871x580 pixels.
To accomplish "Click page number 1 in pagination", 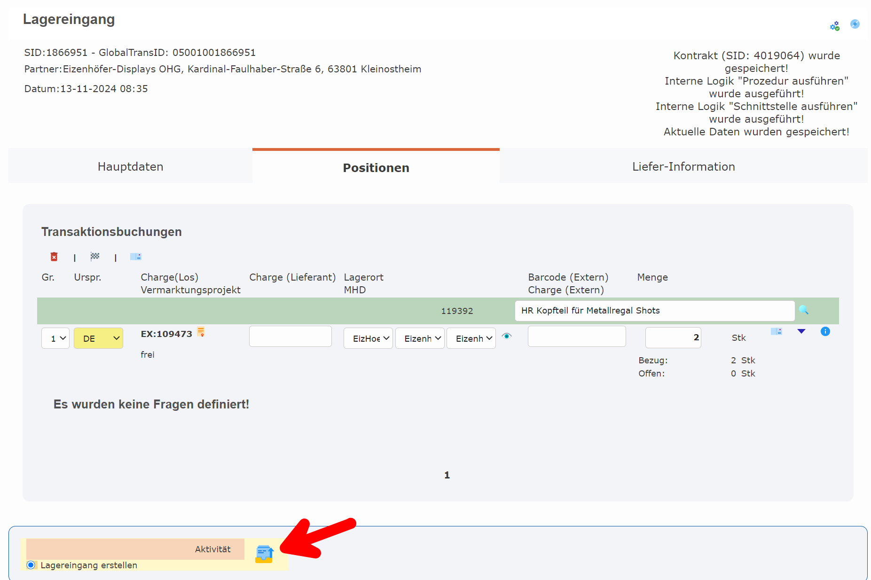I will pos(447,475).
